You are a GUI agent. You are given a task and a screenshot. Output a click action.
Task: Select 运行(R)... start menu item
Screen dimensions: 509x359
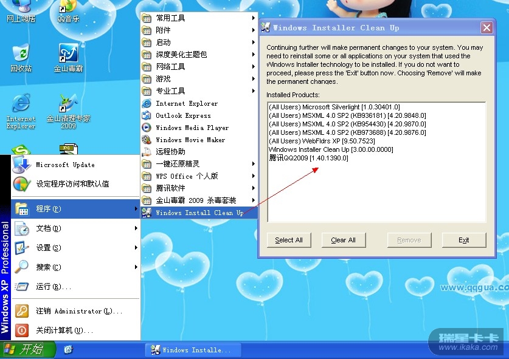tap(75, 287)
